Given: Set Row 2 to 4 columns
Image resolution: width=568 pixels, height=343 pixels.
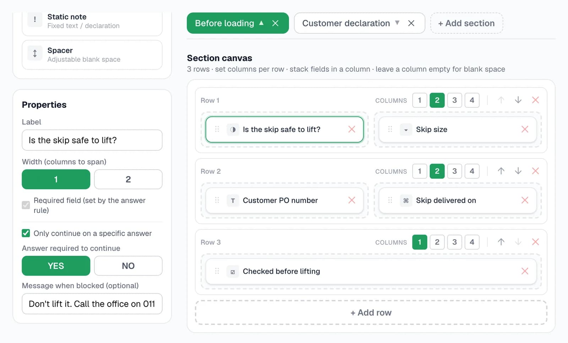Looking at the screenshot, I should [472, 171].
